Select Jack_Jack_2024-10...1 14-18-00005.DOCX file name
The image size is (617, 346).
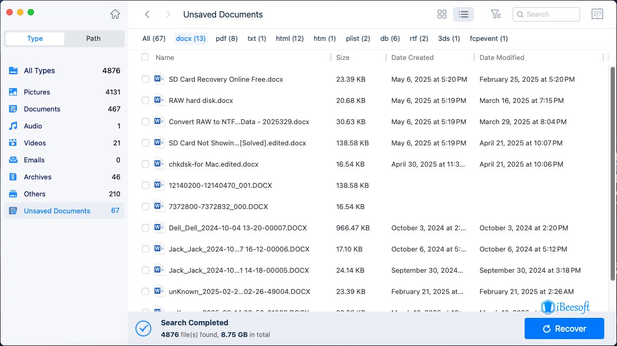[239, 270]
